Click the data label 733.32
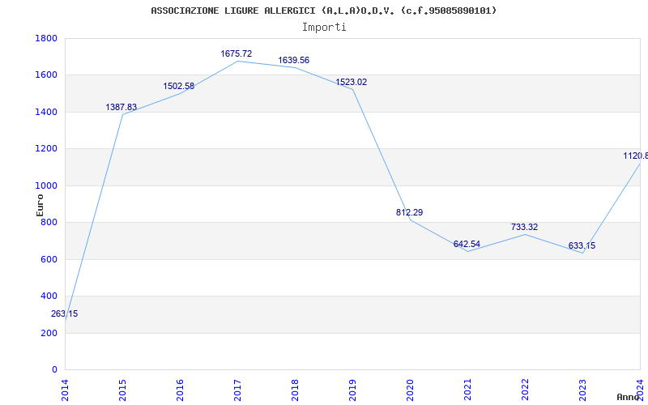 (524, 227)
